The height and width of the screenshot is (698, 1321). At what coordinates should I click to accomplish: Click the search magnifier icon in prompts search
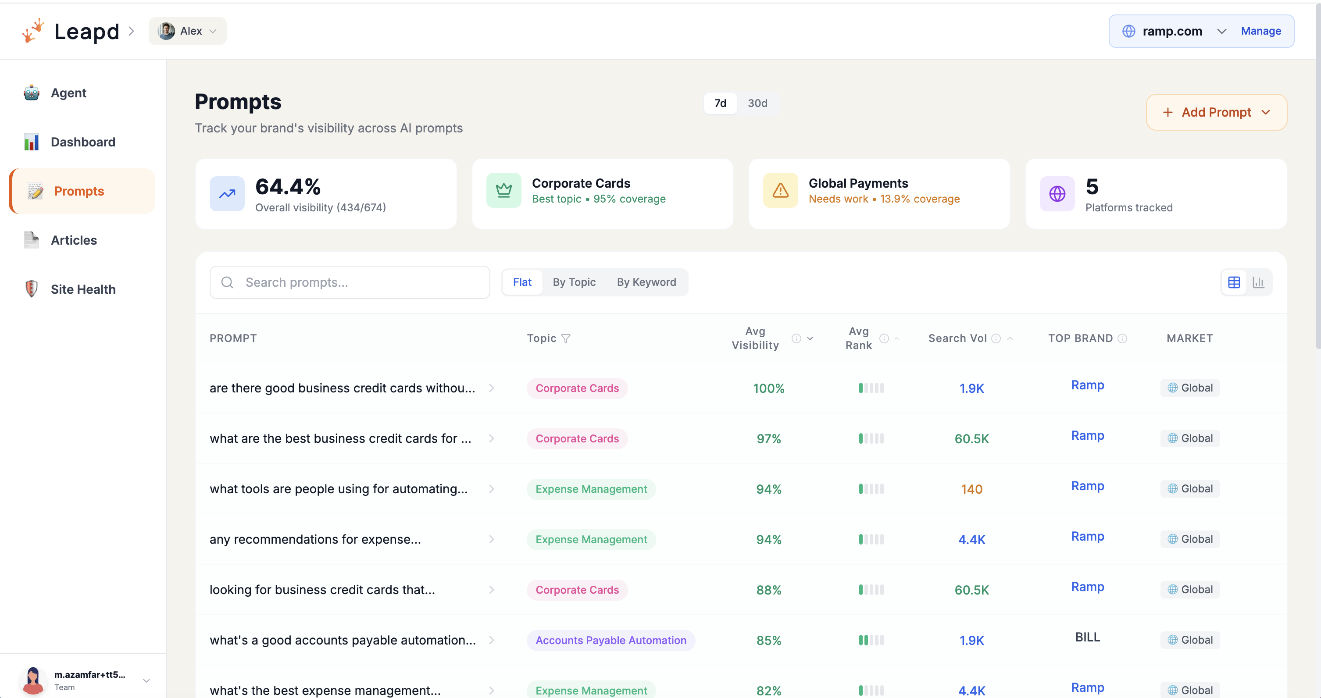point(227,282)
